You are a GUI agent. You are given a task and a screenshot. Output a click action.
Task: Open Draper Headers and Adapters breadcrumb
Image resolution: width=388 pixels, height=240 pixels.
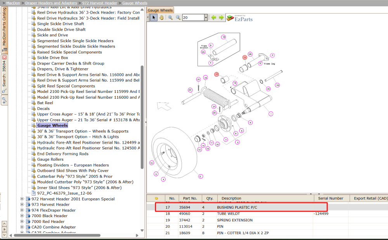51,3
